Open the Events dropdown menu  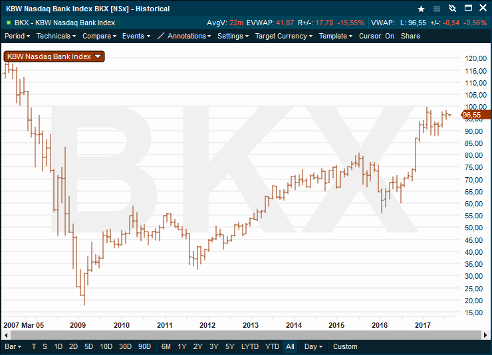coord(136,36)
